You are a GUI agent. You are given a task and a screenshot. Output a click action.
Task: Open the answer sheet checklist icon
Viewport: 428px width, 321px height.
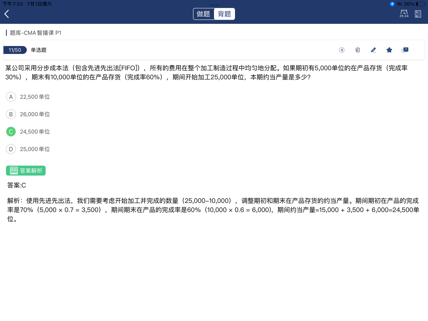pos(418,14)
